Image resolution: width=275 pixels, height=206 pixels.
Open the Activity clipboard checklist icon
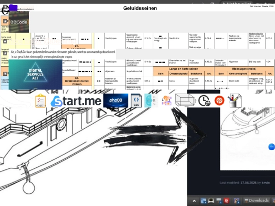(x=41, y=101)
